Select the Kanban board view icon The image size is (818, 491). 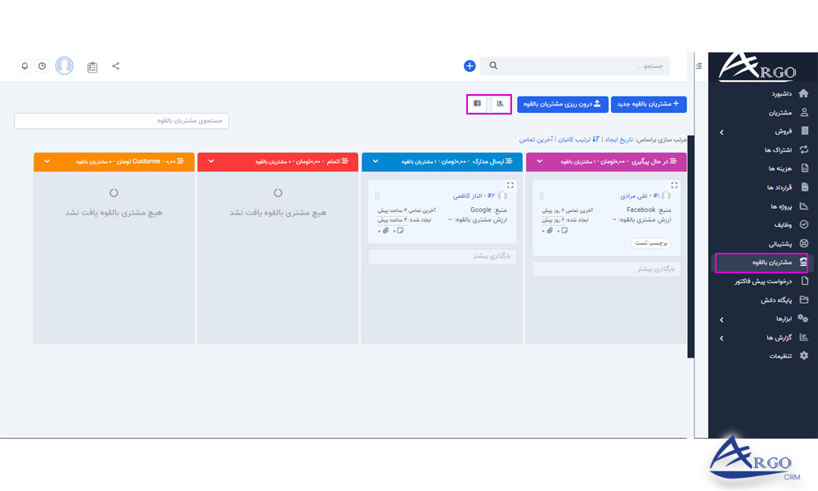(x=479, y=104)
